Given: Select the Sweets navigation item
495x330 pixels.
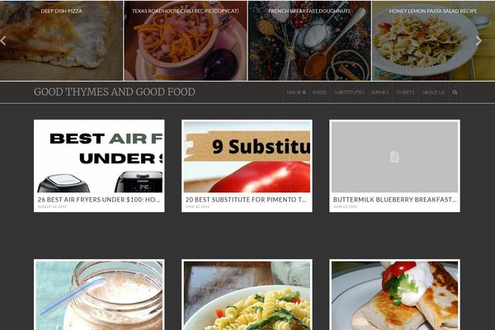Looking at the screenshot, I should click(x=405, y=92).
